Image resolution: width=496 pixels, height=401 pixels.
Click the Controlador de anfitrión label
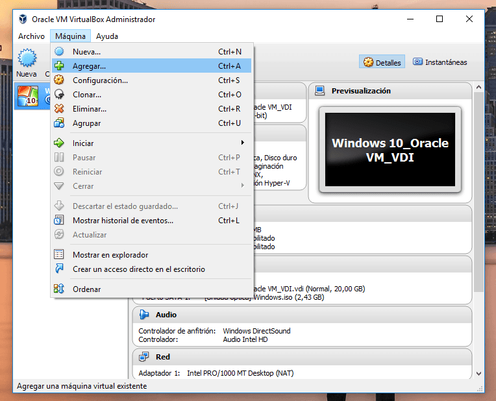tap(177, 331)
